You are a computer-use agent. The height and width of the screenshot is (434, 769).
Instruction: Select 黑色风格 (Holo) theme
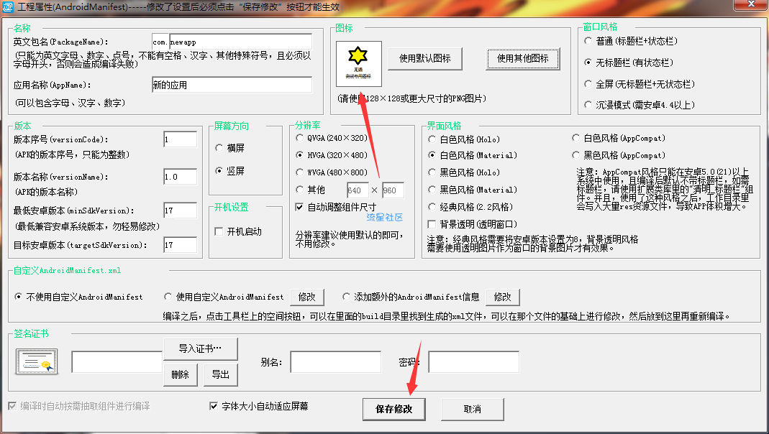(465, 172)
